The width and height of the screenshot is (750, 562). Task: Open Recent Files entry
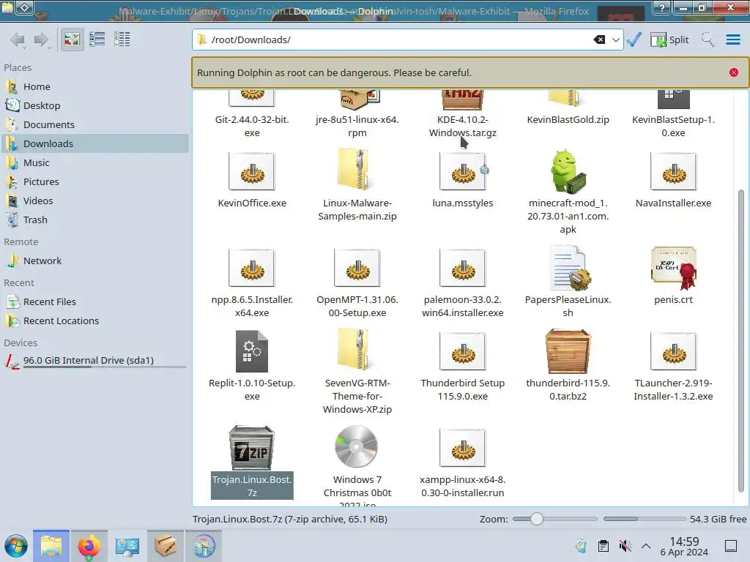pyautogui.click(x=95, y=302)
